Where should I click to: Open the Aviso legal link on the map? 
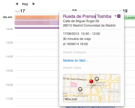(71, 99)
